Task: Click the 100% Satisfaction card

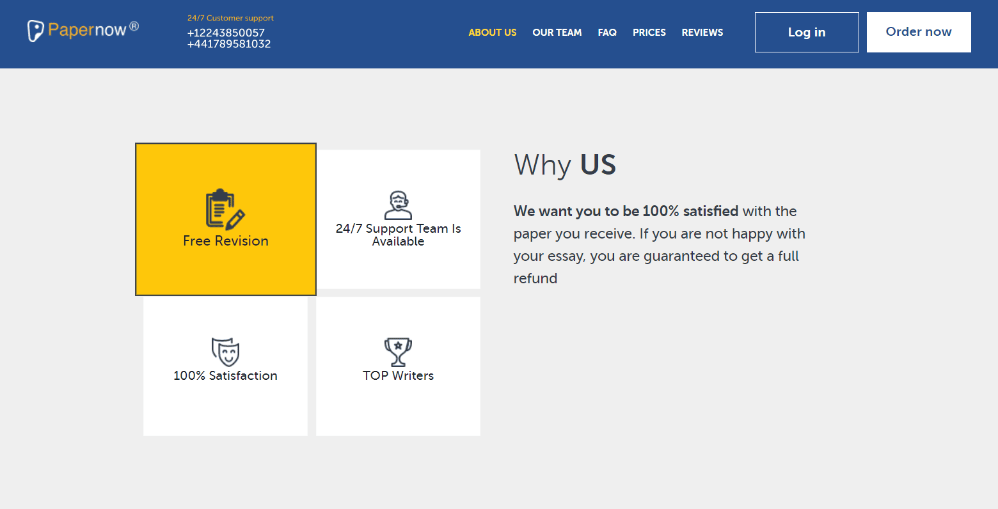Action: [x=225, y=366]
